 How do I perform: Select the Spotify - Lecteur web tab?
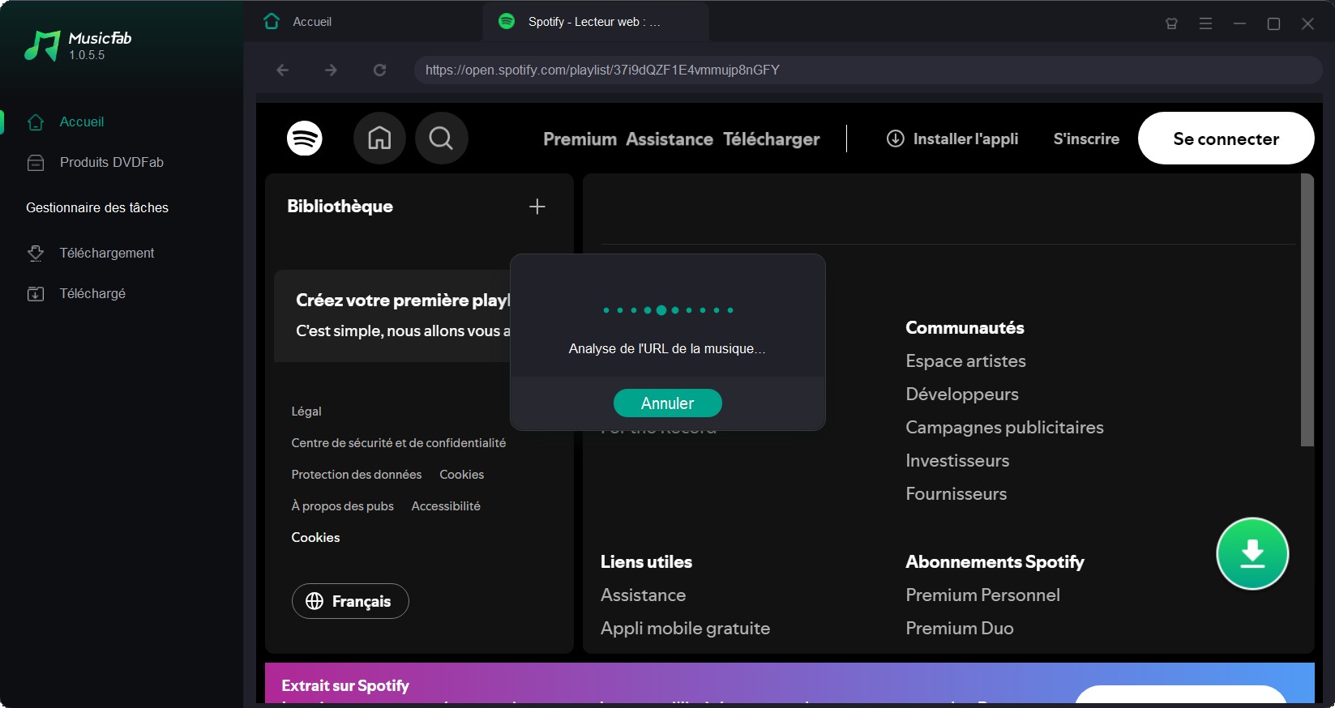(x=594, y=22)
